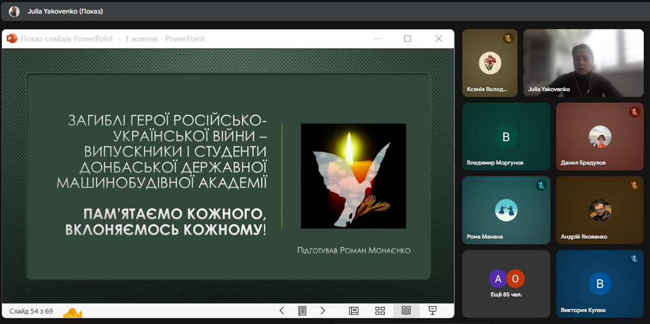Advance to next slide arrow
The width and height of the screenshot is (650, 324).
coord(322,311)
